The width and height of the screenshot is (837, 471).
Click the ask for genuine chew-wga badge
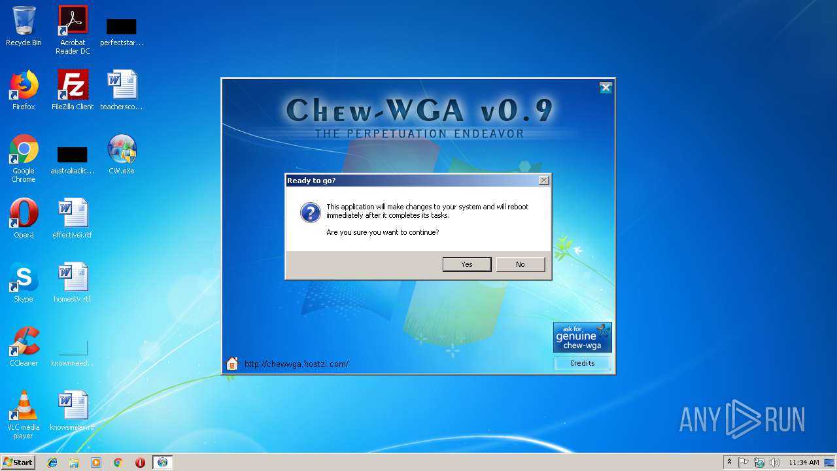[583, 337]
